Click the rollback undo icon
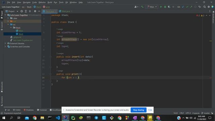 coord(200,7)
